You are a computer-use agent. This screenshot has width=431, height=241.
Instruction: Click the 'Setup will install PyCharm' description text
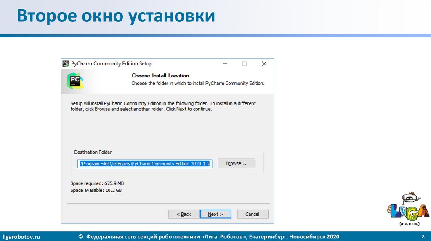[x=163, y=106]
